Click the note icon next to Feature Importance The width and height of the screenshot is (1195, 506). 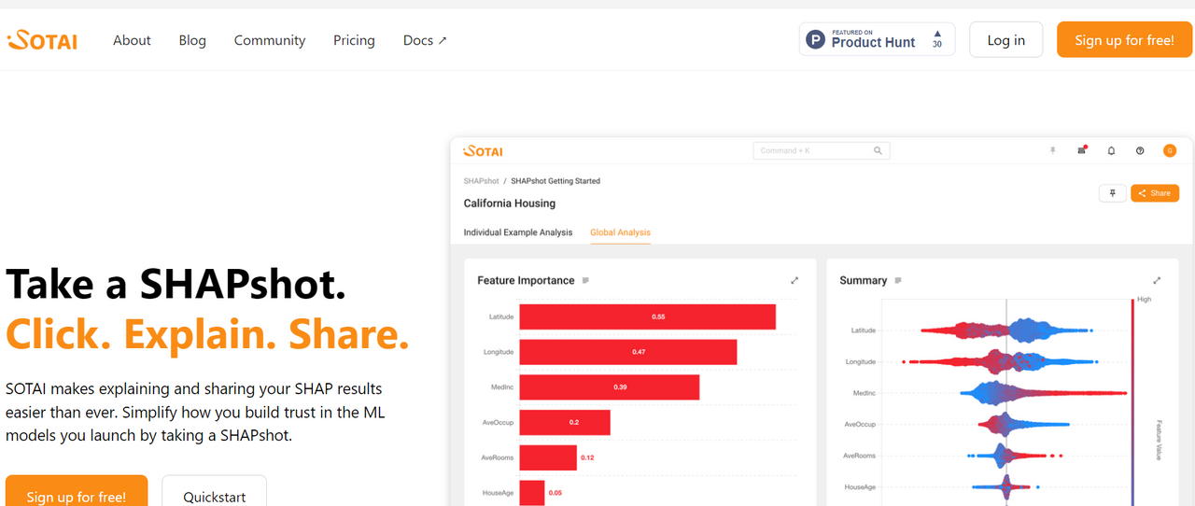pos(585,280)
